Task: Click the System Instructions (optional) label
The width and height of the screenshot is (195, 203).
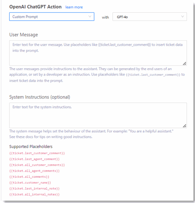Action: pos(40,97)
